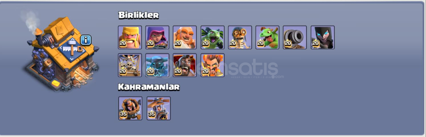
Task: Select the Night Witch troop icon
Action: pyautogui.click(x=323, y=37)
